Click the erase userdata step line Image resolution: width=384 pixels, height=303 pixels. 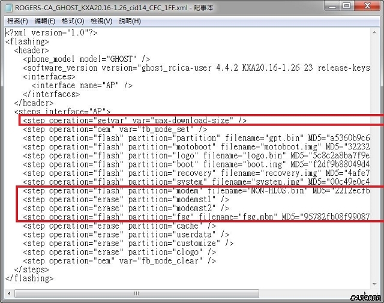[126, 235]
